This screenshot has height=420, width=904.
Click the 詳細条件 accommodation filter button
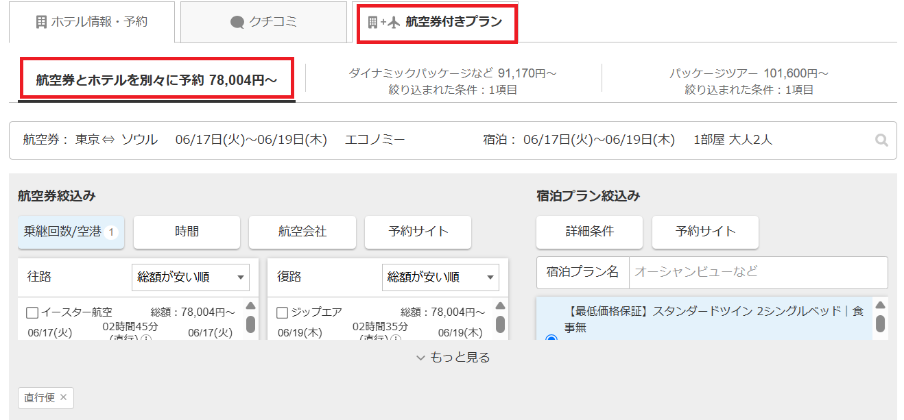tap(589, 232)
